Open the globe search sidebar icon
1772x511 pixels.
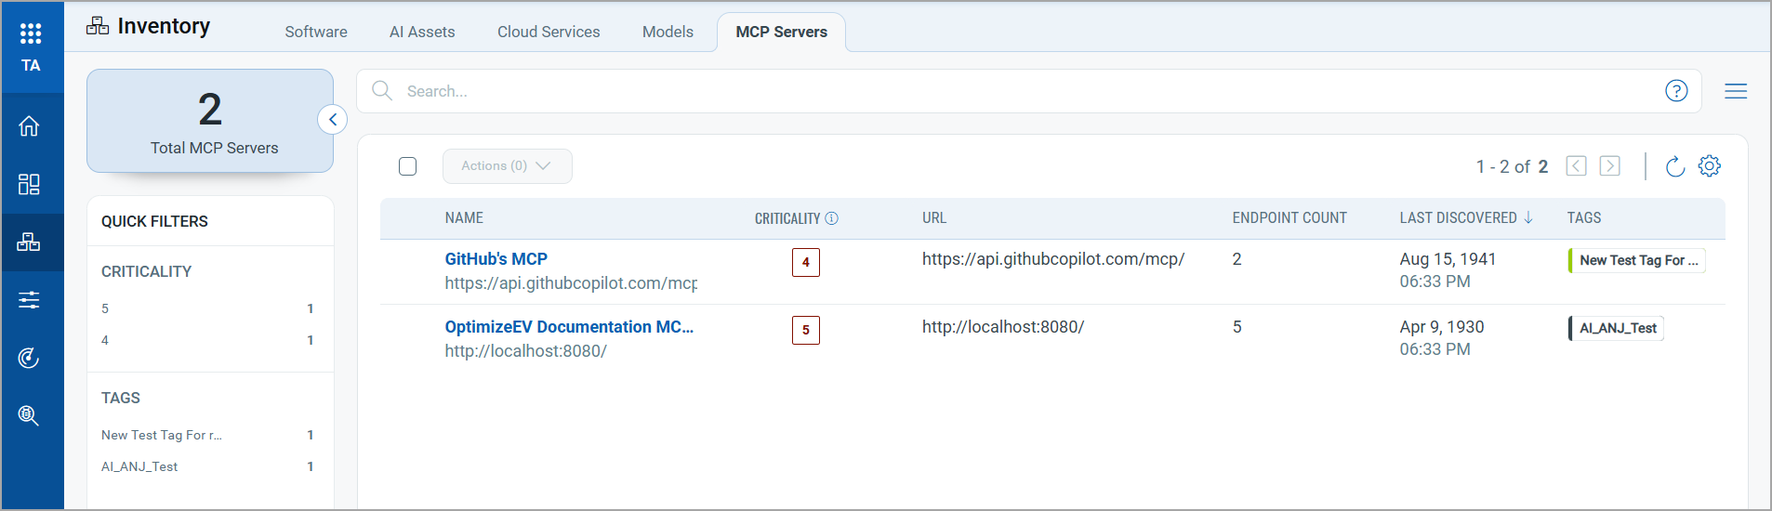(x=30, y=415)
